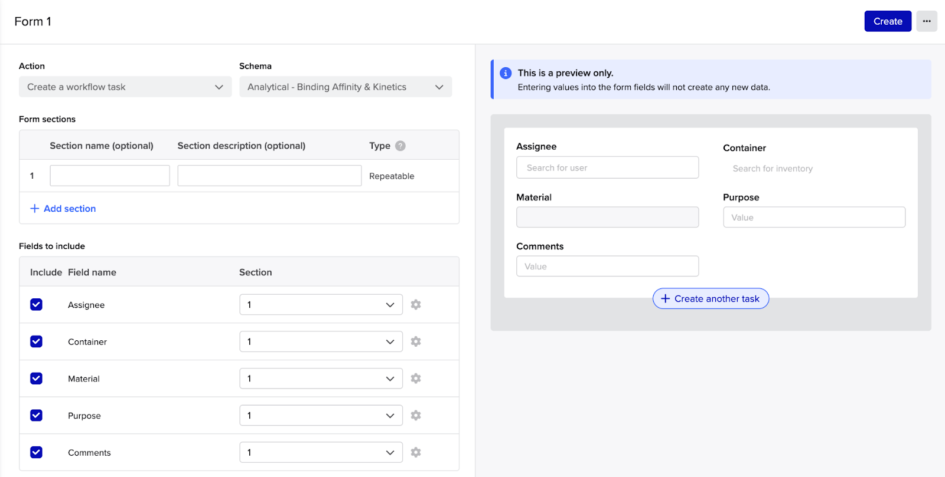Uncheck the Assignee include checkbox
Image resolution: width=945 pixels, height=477 pixels.
(x=37, y=305)
